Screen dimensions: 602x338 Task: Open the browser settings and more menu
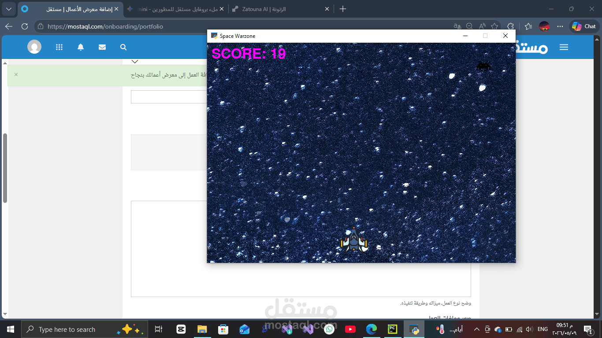point(560,26)
